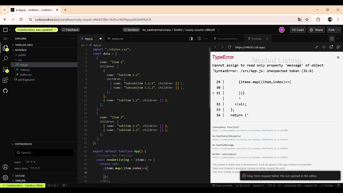343x193 pixels.
Task: Switch to the Documentation tab
Action: 227,39
